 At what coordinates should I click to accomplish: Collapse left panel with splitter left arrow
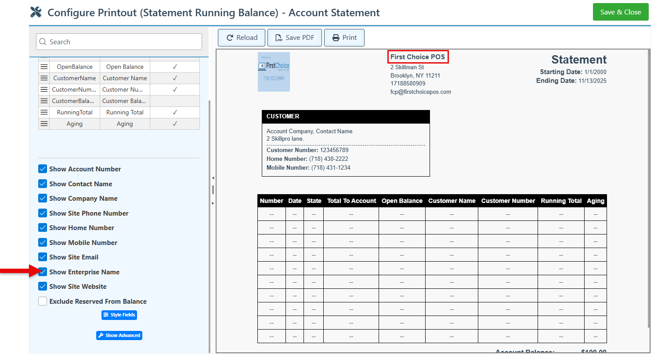[x=213, y=178]
